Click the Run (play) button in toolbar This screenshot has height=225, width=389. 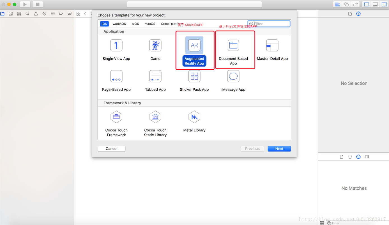coord(25,4)
